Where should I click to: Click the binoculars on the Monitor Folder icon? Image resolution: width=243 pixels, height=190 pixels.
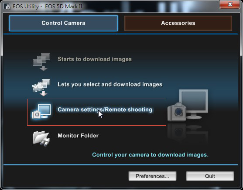pos(45,143)
